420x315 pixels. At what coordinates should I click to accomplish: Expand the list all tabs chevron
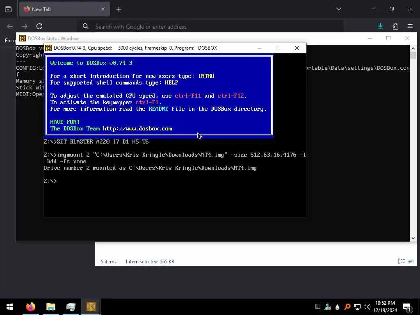tap(338, 9)
